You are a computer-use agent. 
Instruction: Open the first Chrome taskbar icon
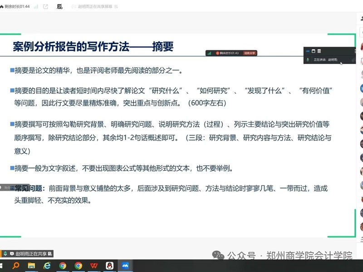pos(63,266)
